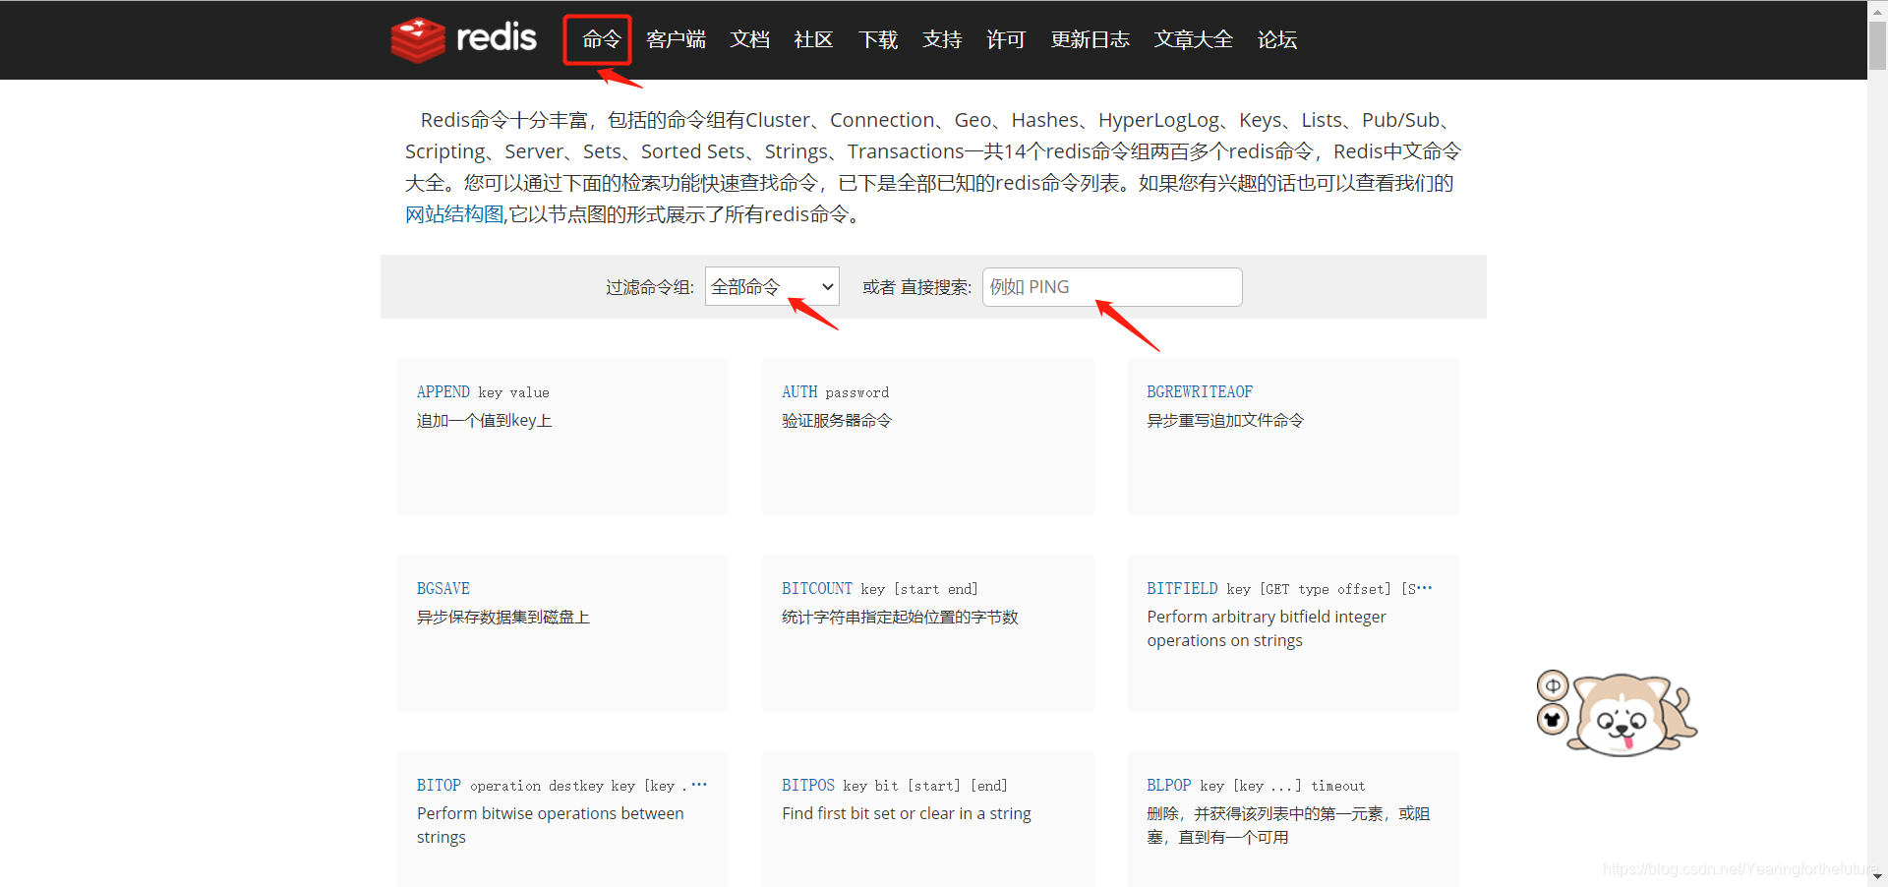Click the mouse-face circle icon beside mascot

coord(1553,720)
